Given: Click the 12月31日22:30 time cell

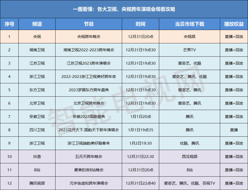Looking at the screenshot, I should [141, 156].
